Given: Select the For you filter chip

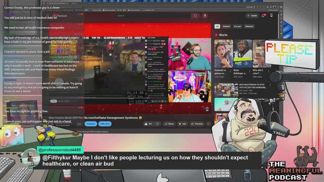Looking at the screenshot, I should [x=237, y=26].
